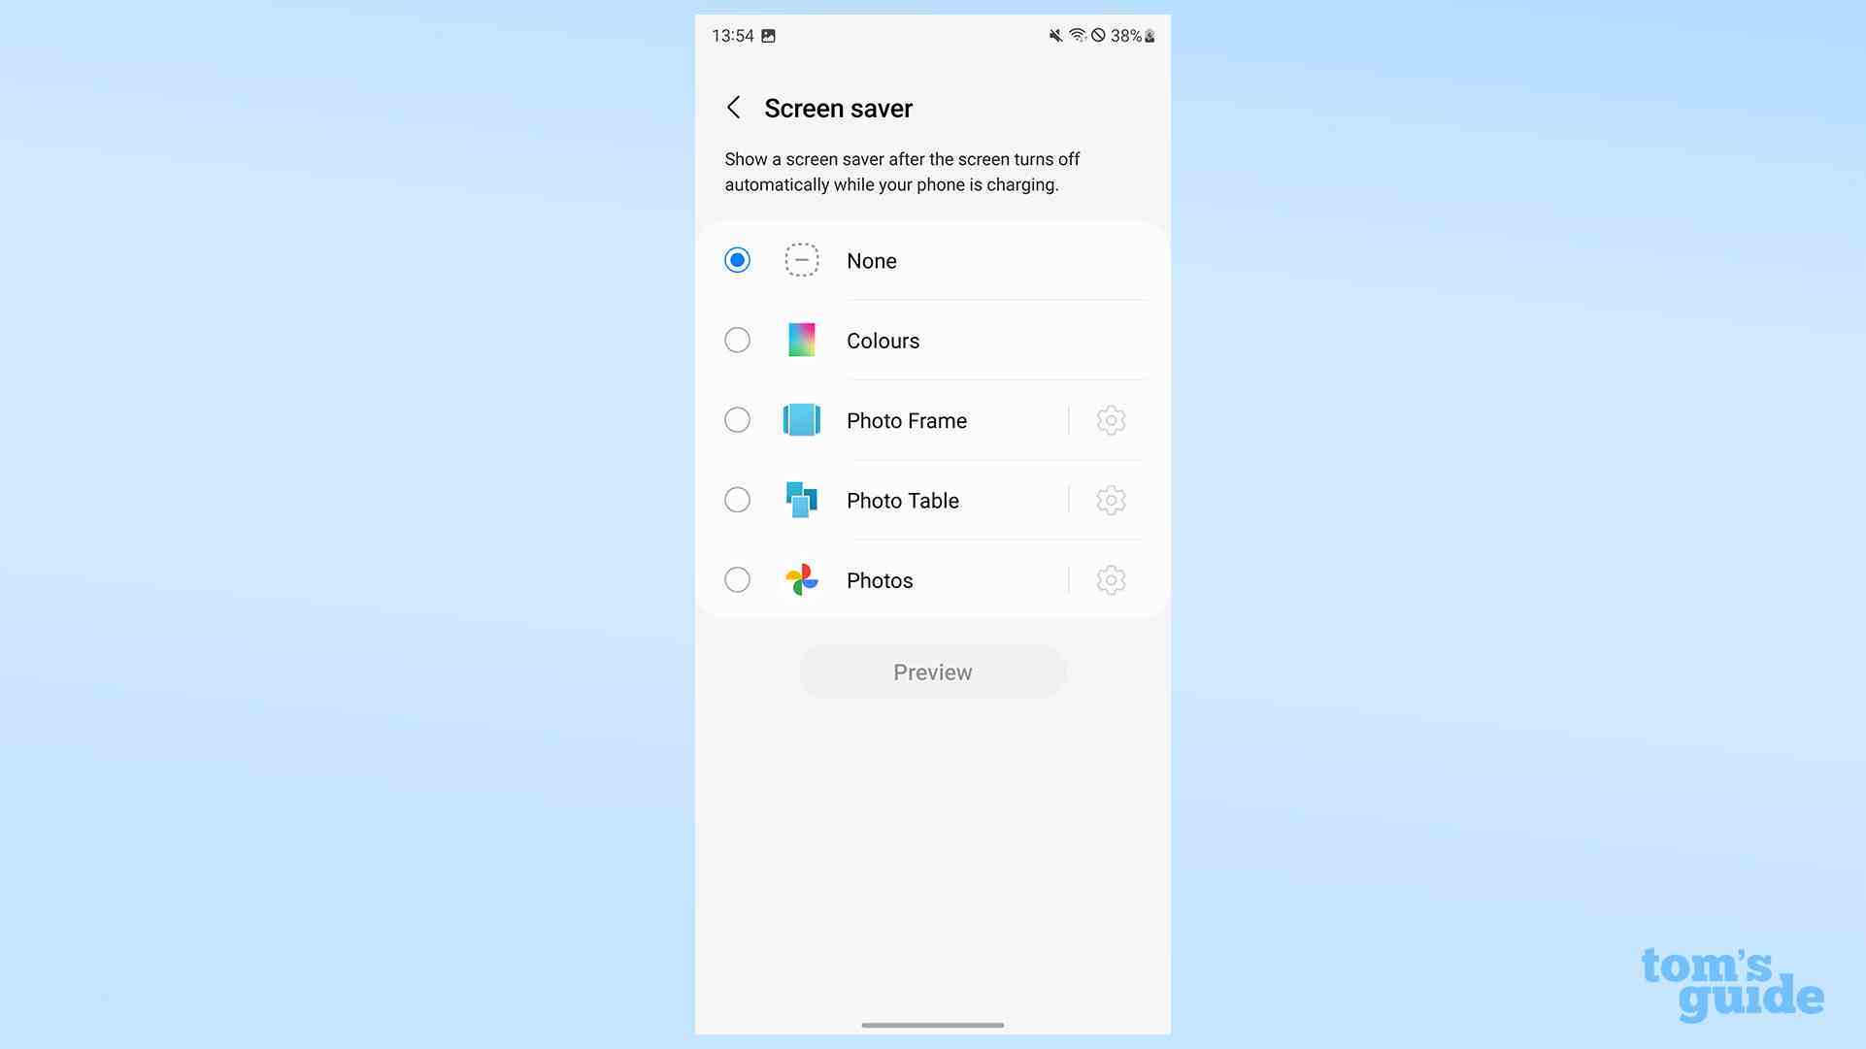Viewport: 1866px width, 1049px height.
Task: Tap the None option label
Action: (872, 260)
